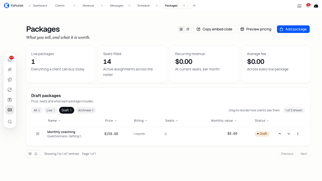The image size is (322, 181).
Task: Sort by the Monthly value column
Action: (x=224, y=121)
